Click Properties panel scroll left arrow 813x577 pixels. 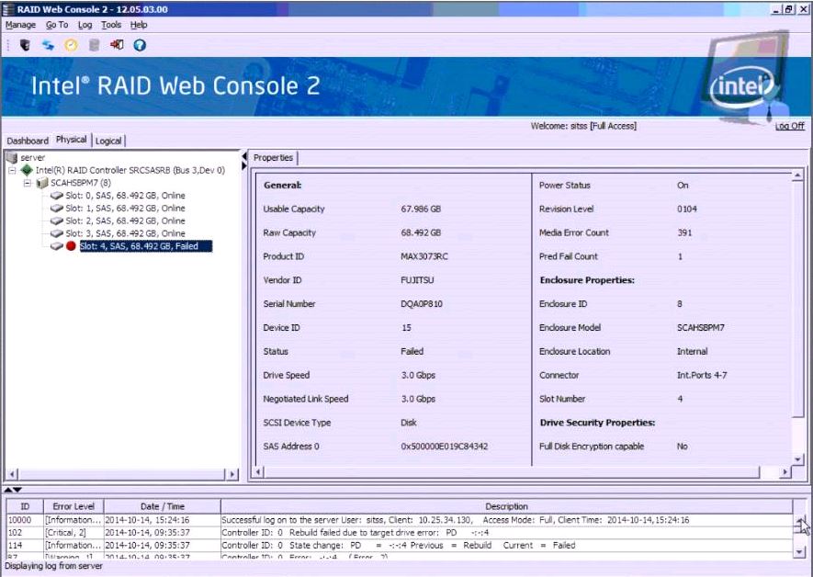259,471
